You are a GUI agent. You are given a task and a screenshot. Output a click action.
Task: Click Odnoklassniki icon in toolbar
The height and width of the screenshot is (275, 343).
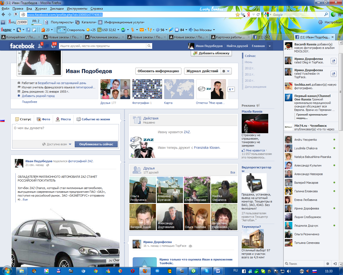tap(132, 30)
